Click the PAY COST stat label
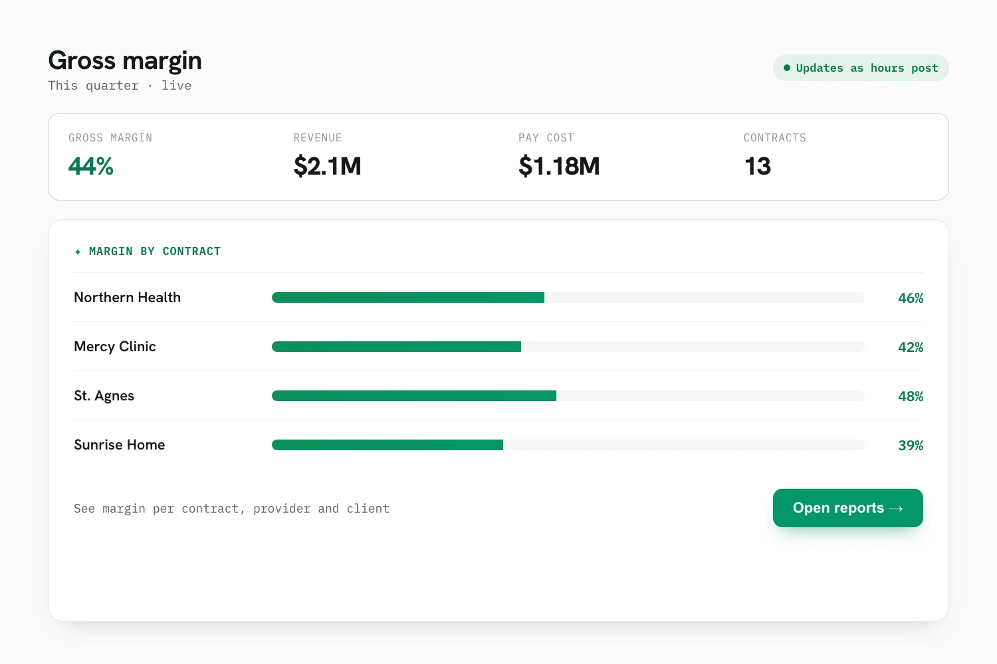 (x=546, y=138)
